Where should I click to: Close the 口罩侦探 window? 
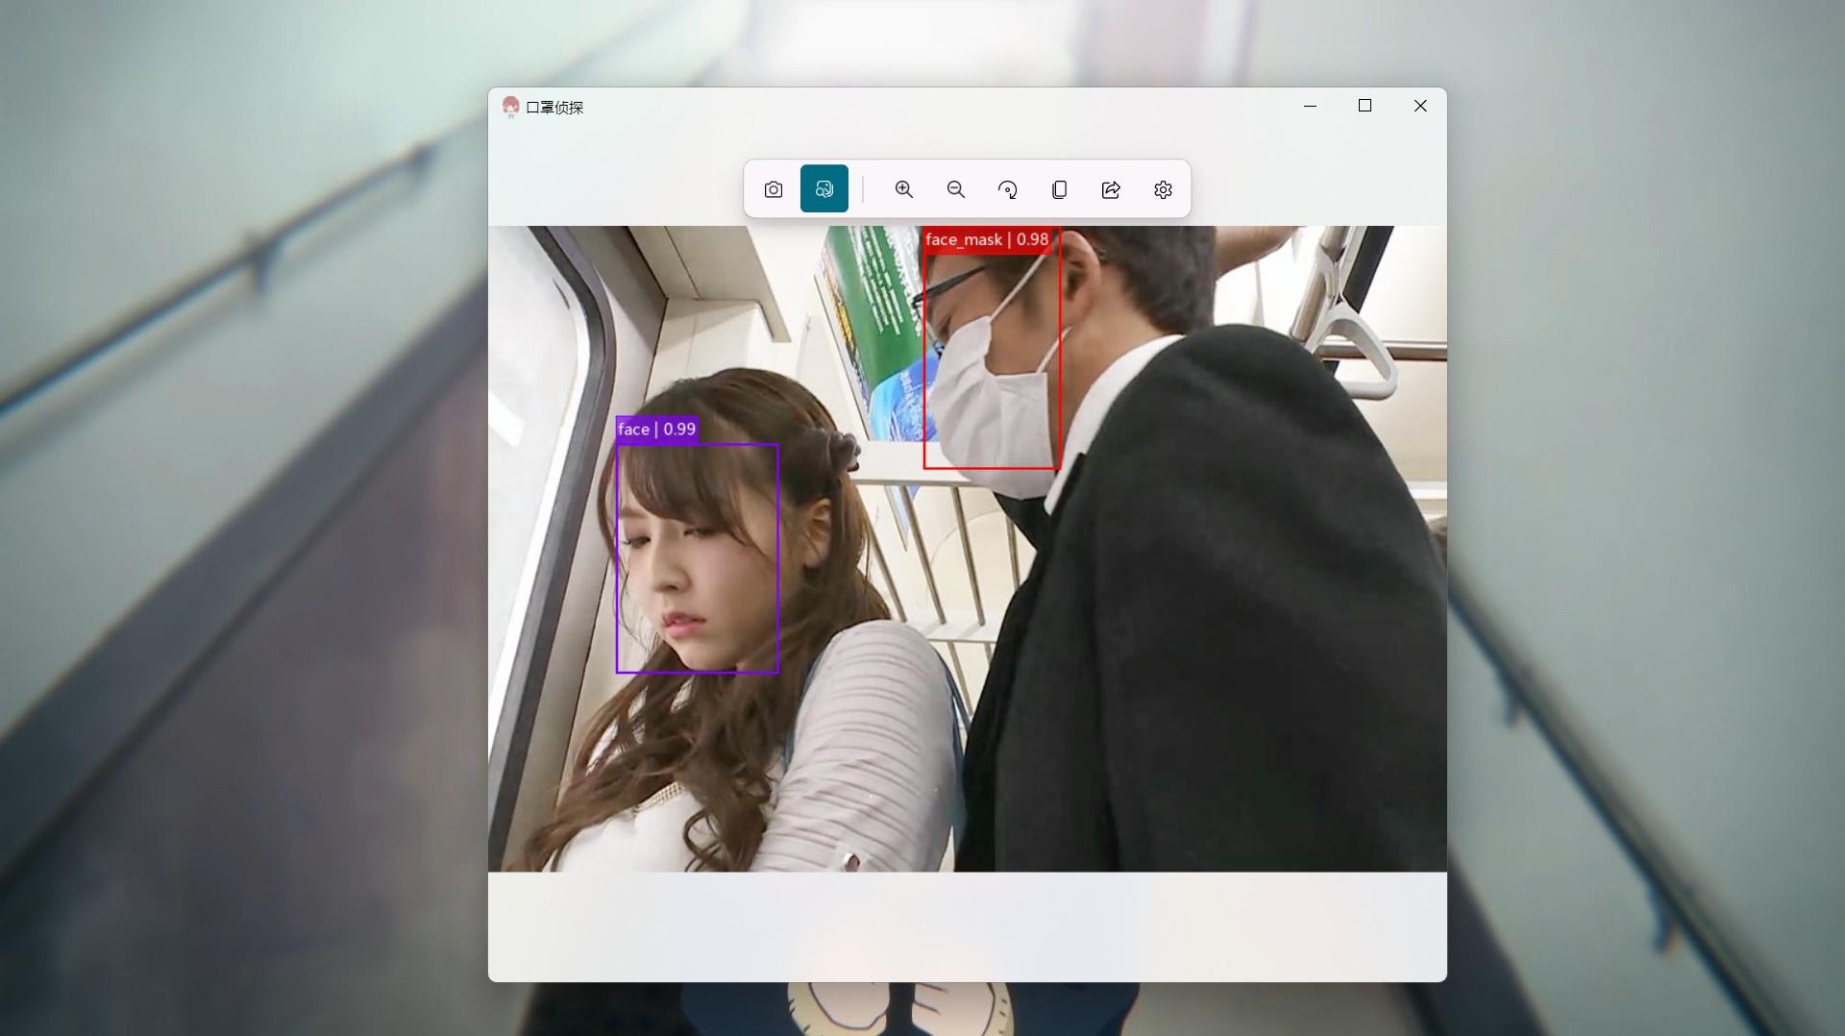pyautogui.click(x=1420, y=106)
